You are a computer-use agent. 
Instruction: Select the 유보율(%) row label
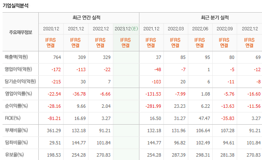(14, 155)
